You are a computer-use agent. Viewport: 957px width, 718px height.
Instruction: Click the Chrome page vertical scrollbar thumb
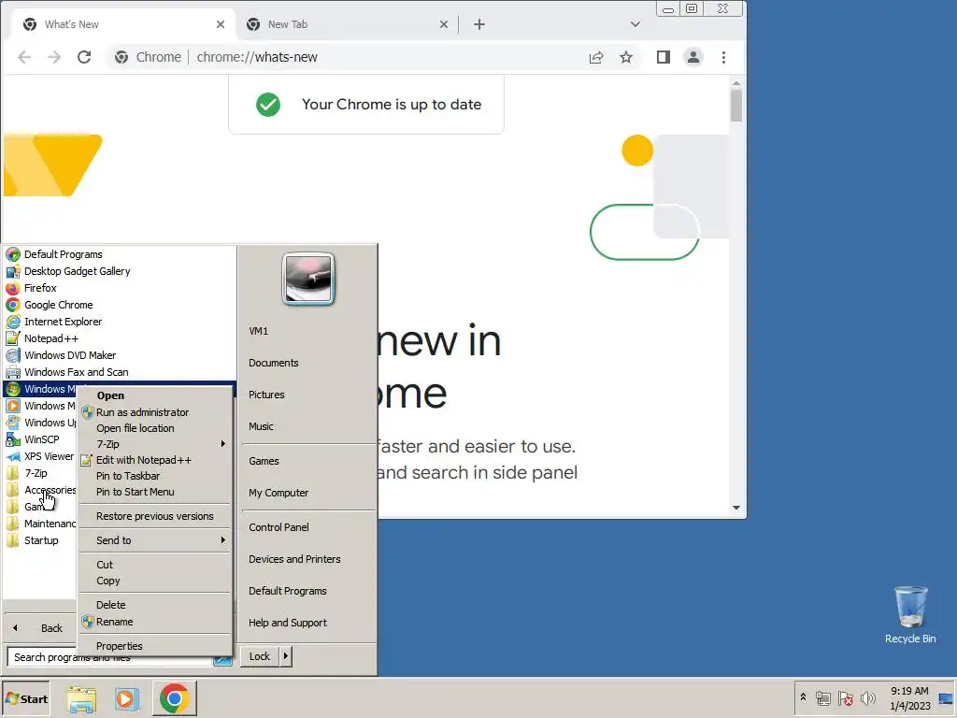[x=736, y=105]
